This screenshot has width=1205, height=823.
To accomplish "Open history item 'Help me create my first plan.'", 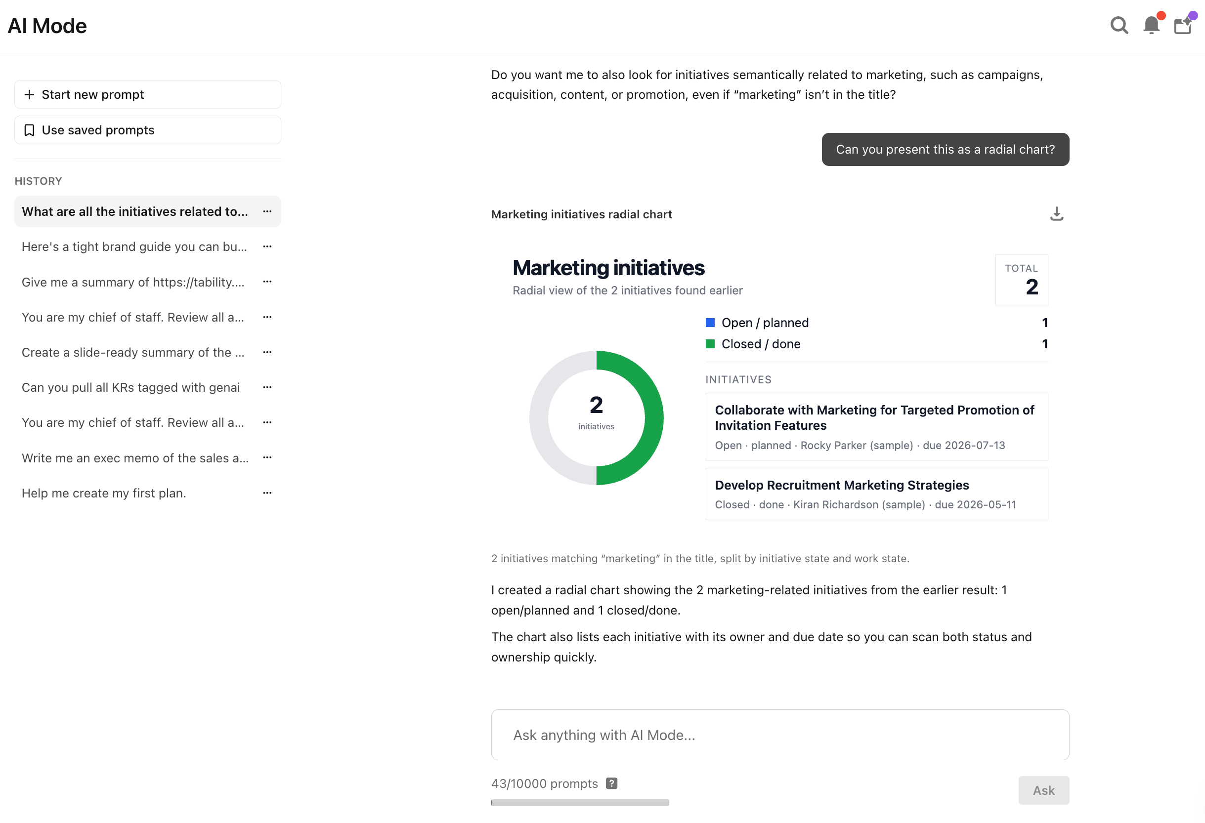I will [104, 494].
